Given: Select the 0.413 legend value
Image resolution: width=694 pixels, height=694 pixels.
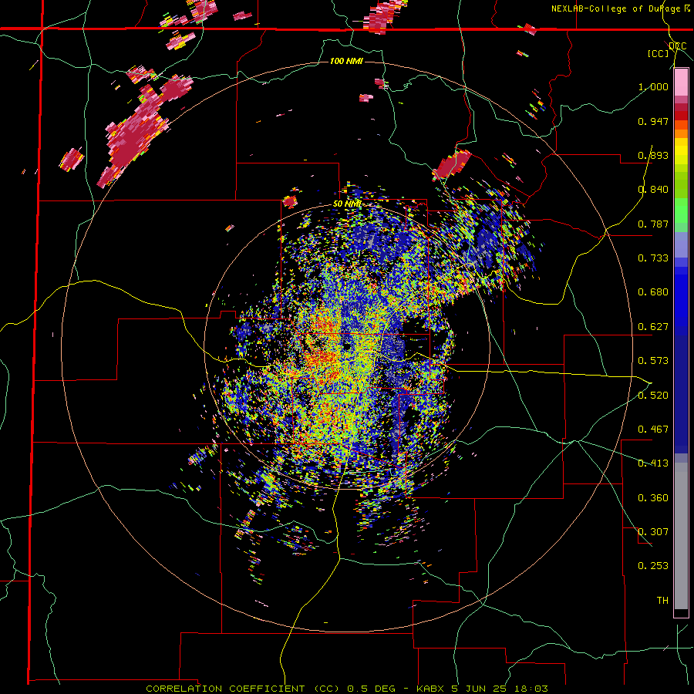Looking at the screenshot, I should (x=653, y=463).
